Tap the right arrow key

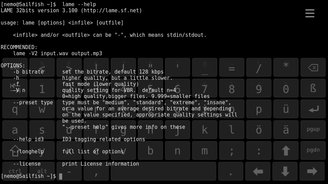(x=312, y=171)
